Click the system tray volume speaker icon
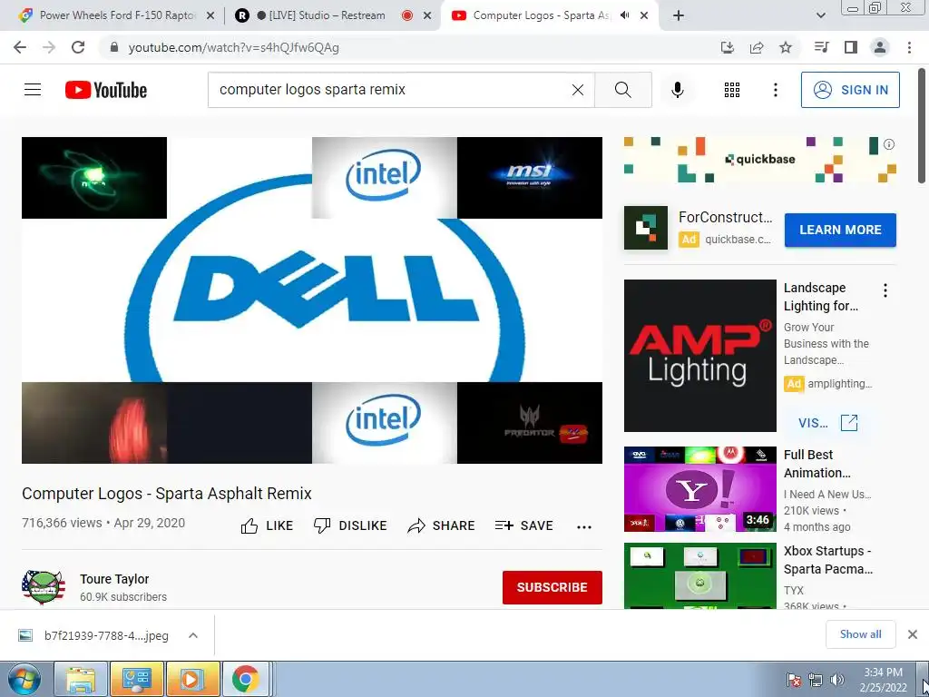 (836, 680)
